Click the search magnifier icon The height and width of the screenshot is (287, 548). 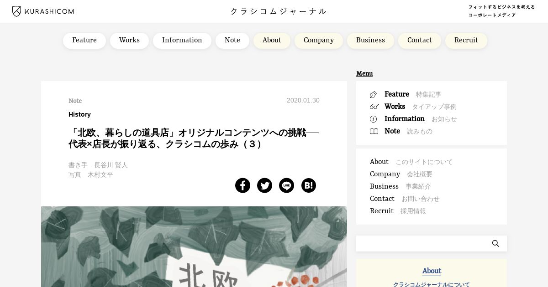(x=495, y=244)
